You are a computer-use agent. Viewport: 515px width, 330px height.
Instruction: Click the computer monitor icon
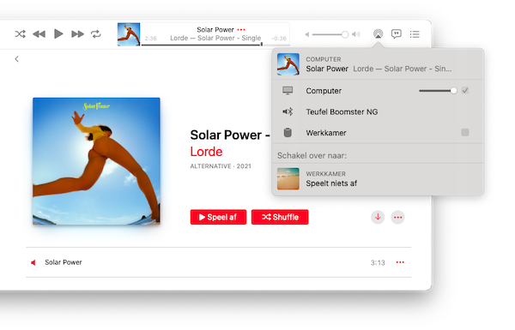click(x=288, y=91)
